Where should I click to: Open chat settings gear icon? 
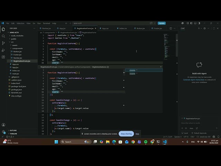pos(204,28)
